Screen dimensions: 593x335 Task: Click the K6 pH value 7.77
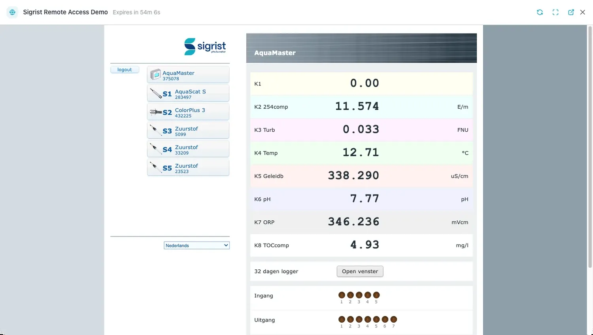364,199
